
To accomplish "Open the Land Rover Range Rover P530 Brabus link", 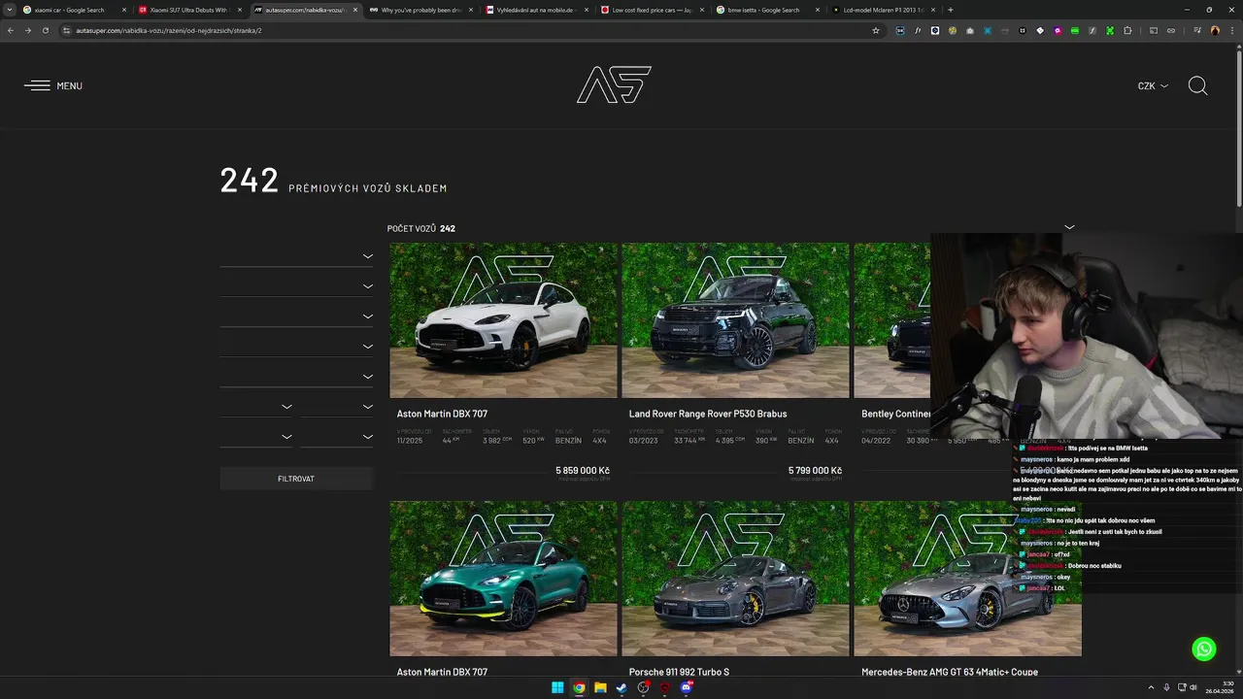I will (708, 414).
